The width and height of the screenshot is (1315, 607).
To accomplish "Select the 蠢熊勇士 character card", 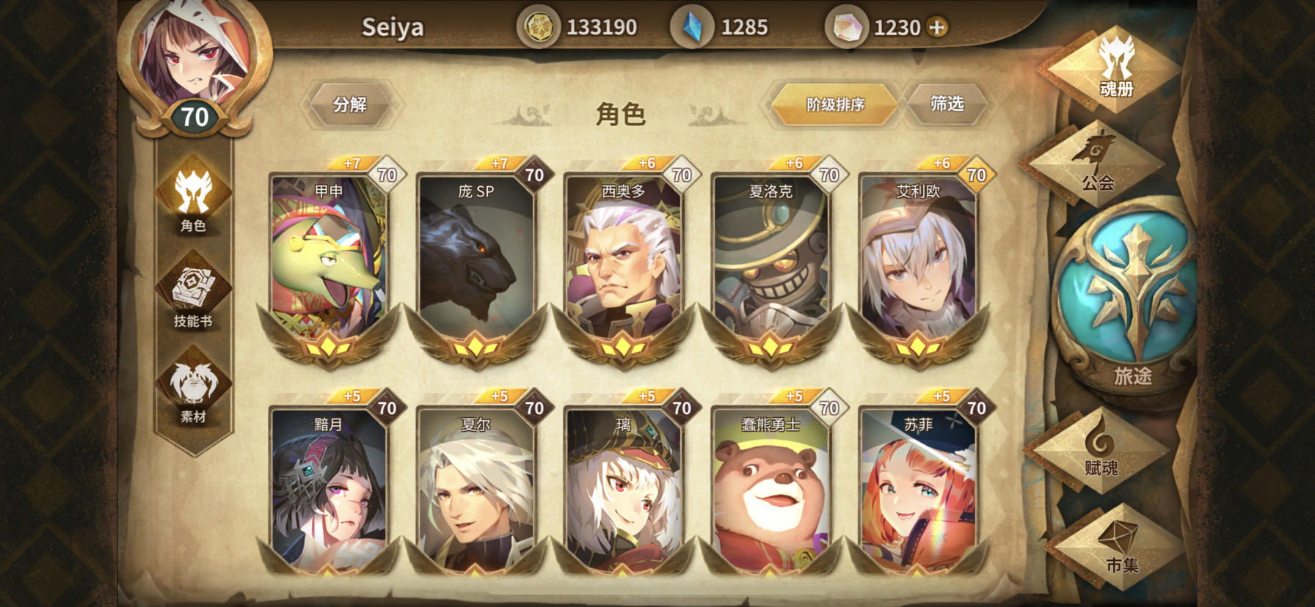I will (771, 484).
